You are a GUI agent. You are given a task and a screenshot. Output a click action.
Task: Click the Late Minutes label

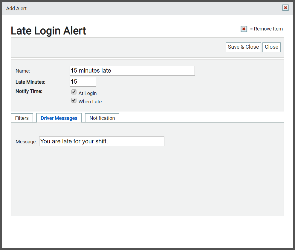(30, 82)
